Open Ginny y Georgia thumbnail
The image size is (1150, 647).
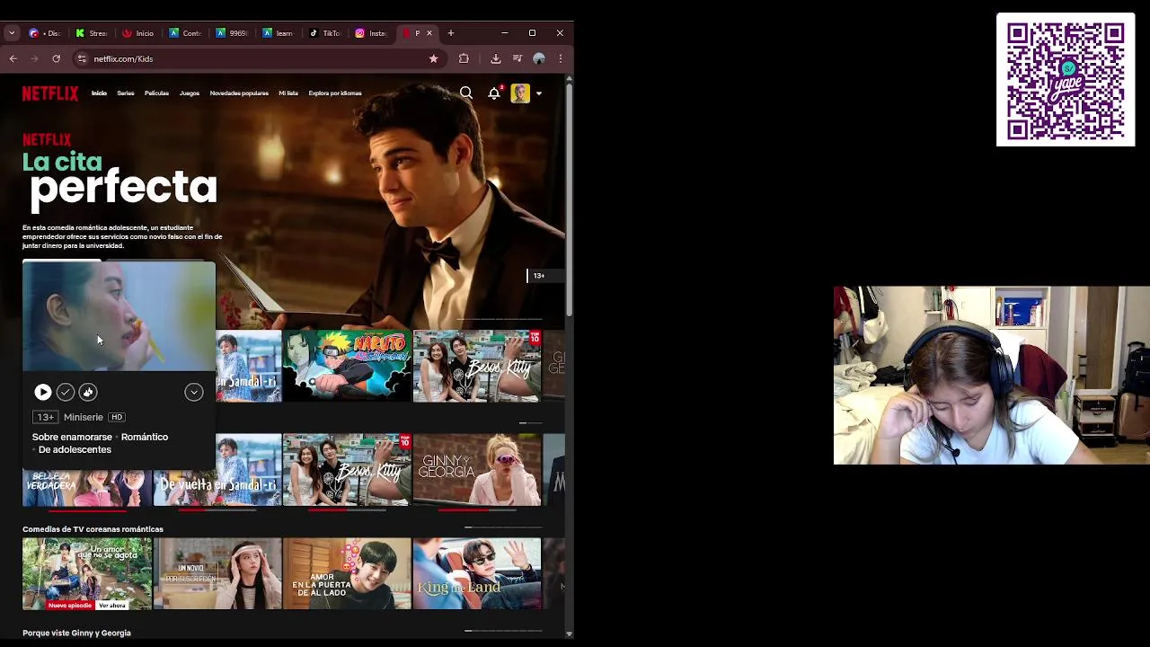coord(477,470)
